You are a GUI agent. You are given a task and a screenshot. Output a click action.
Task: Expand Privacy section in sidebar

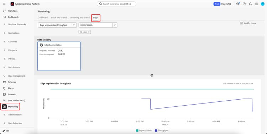click(x=4, y=59)
